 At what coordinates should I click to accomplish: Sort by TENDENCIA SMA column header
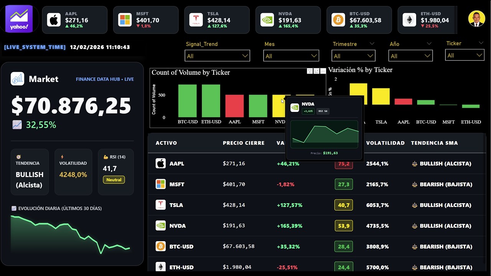(x=434, y=143)
